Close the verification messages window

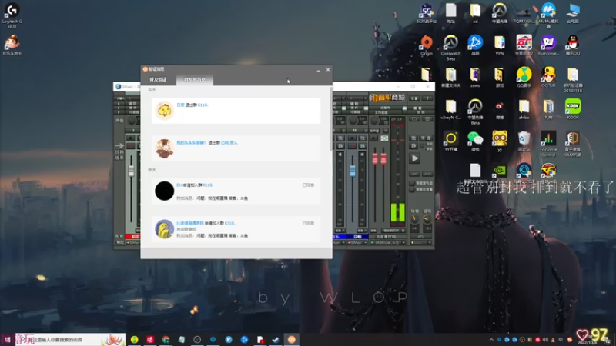328,70
